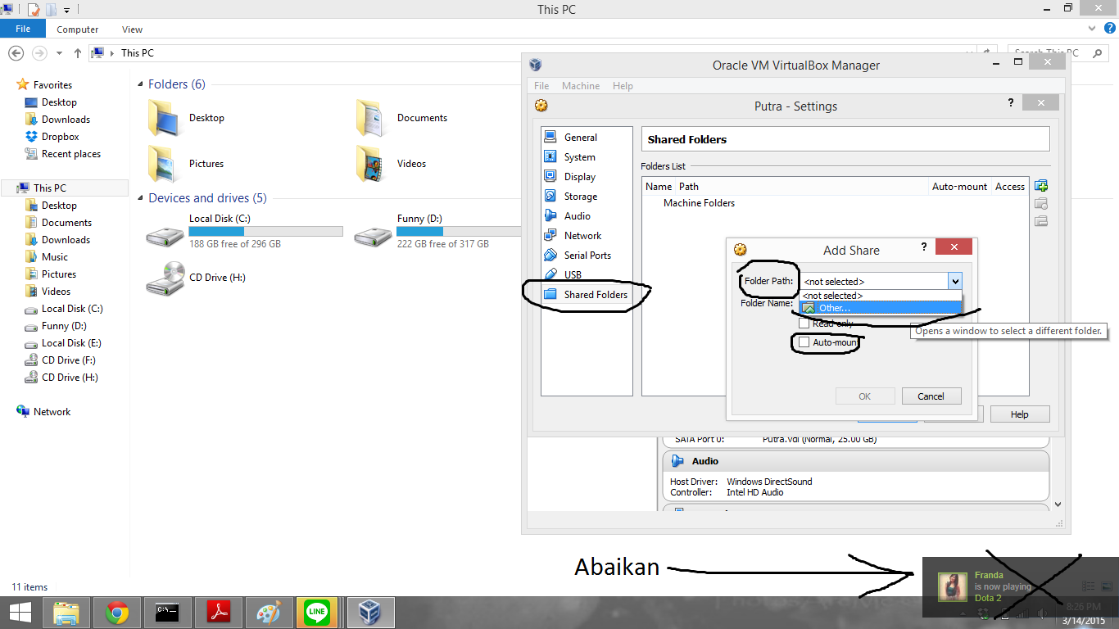
Task: Enable the Auto-mount checkbox
Action: click(x=804, y=342)
